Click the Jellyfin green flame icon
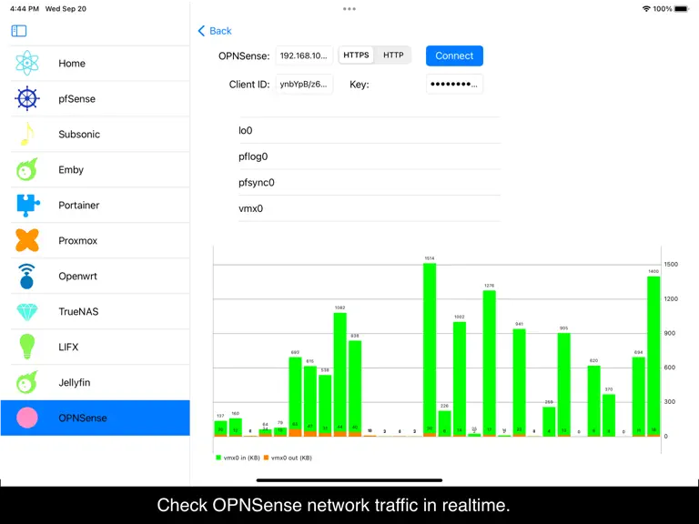 point(27,382)
